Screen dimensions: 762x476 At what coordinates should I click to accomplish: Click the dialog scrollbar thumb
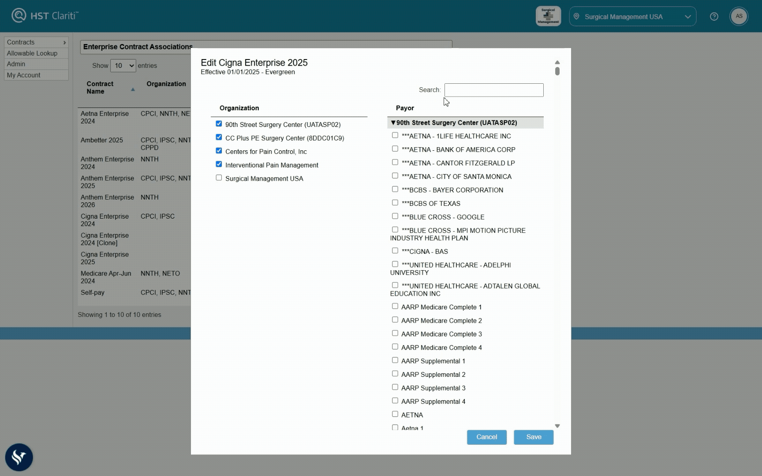click(x=557, y=71)
